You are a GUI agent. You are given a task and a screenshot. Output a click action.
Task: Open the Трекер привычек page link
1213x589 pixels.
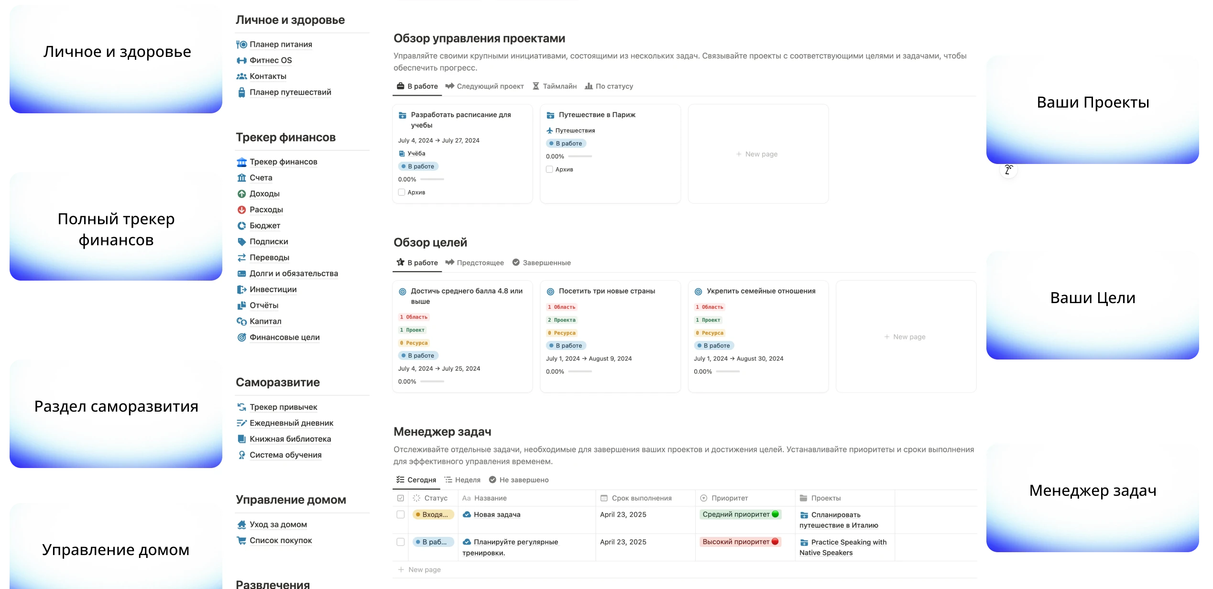283,407
